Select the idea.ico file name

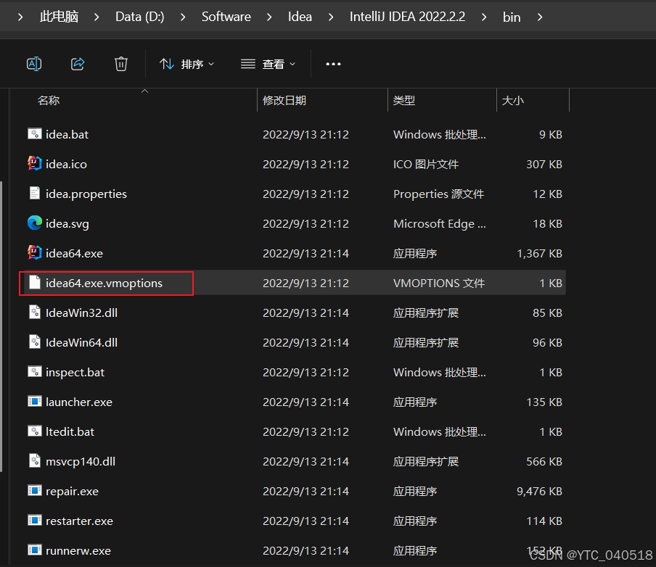click(66, 165)
